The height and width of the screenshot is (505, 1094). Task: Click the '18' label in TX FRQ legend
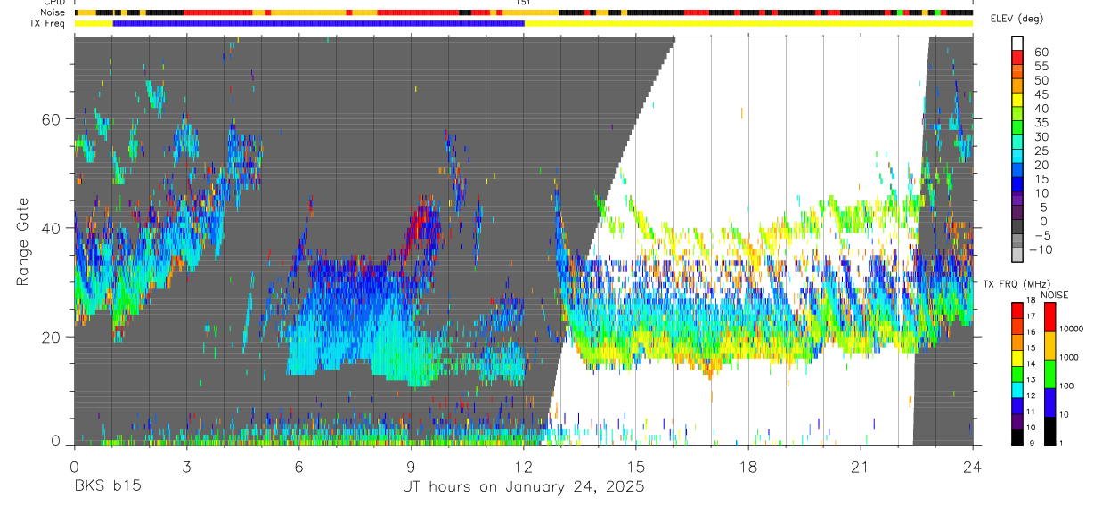(1031, 300)
